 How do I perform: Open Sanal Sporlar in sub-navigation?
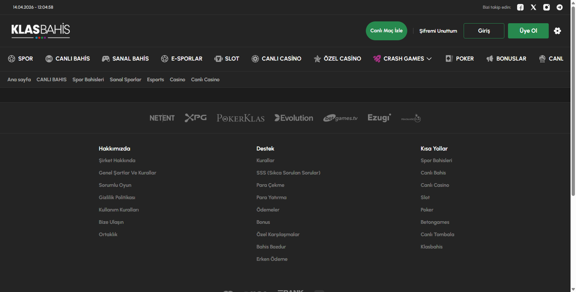pos(125,79)
